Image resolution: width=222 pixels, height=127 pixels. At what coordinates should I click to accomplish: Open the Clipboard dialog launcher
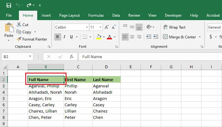pos(49,47)
